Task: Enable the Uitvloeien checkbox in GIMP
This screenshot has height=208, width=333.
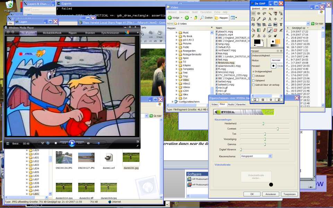Action: click(x=253, y=76)
